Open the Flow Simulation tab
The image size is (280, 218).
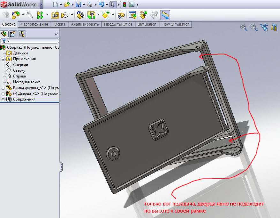[x=175, y=24]
